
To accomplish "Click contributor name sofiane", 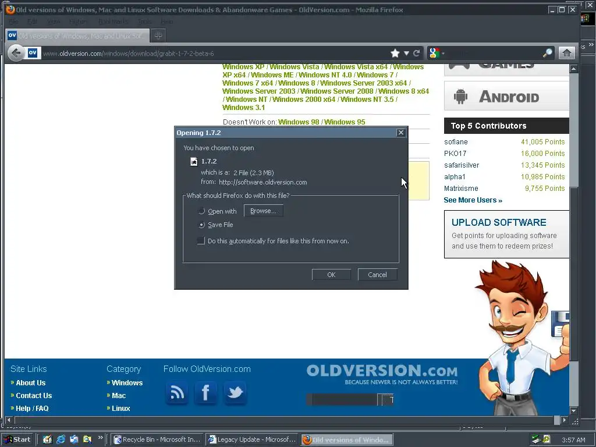I will (456, 142).
